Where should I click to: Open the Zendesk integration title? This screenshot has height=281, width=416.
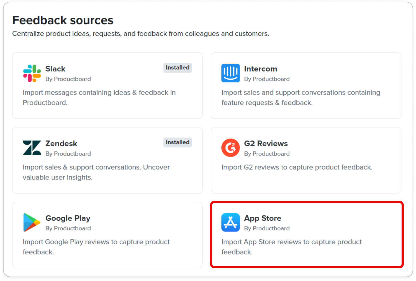pyautogui.click(x=61, y=144)
